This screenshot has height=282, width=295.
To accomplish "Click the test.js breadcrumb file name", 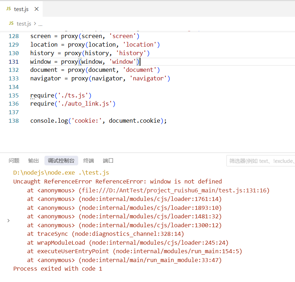I will (x=24, y=24).
